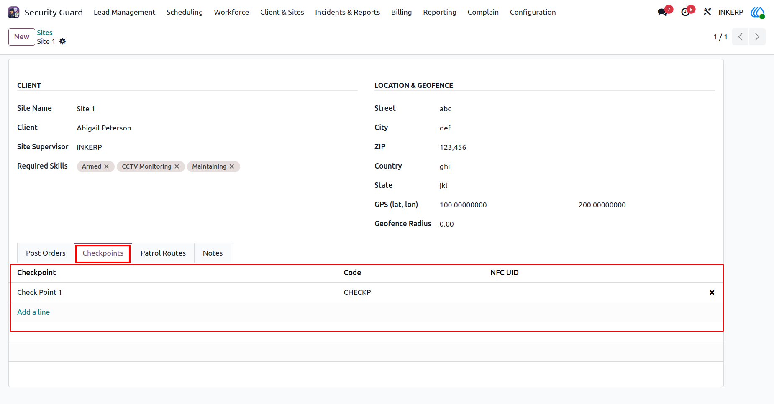Open the Reporting menu

439,12
